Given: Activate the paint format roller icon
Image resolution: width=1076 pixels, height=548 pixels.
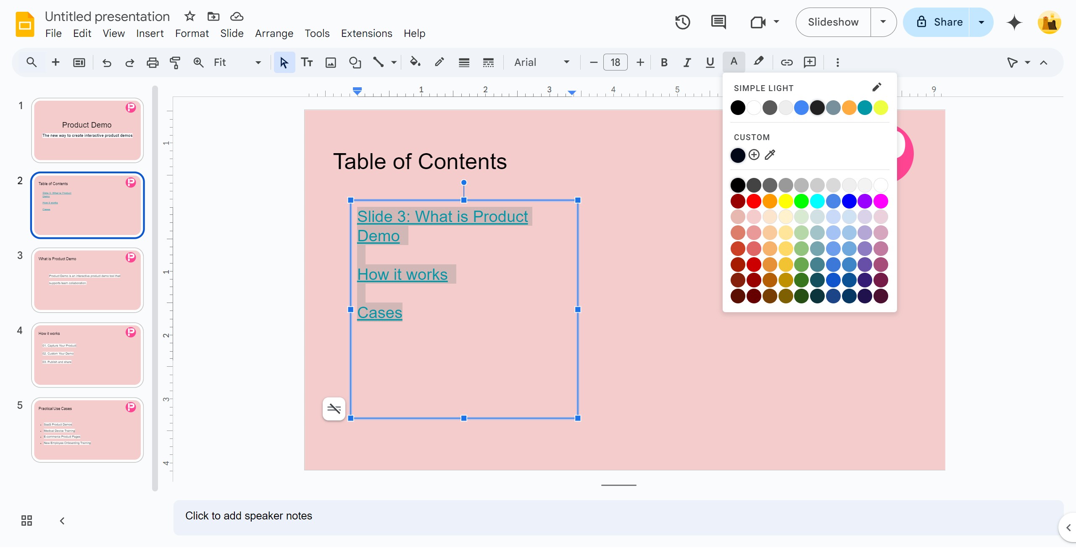Looking at the screenshot, I should point(175,63).
